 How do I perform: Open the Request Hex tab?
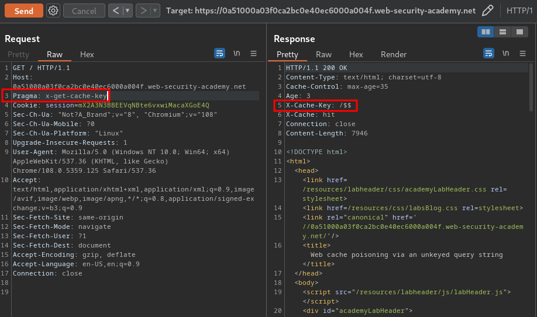pyautogui.click(x=87, y=54)
